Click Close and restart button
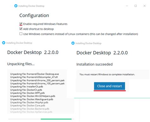 coord(109,86)
